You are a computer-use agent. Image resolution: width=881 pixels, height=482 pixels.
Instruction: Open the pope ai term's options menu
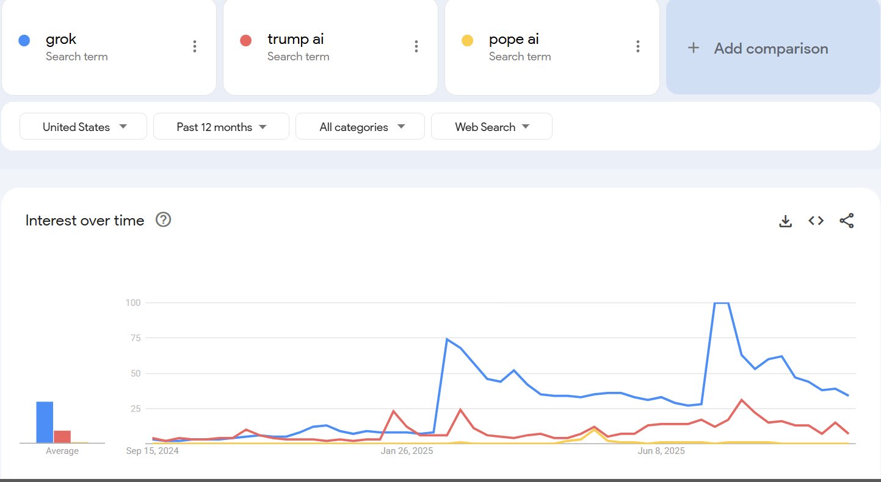pos(637,46)
